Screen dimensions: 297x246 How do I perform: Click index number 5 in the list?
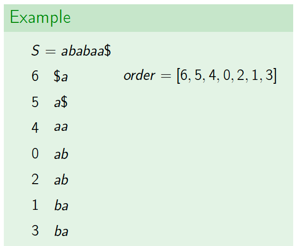click(35, 102)
